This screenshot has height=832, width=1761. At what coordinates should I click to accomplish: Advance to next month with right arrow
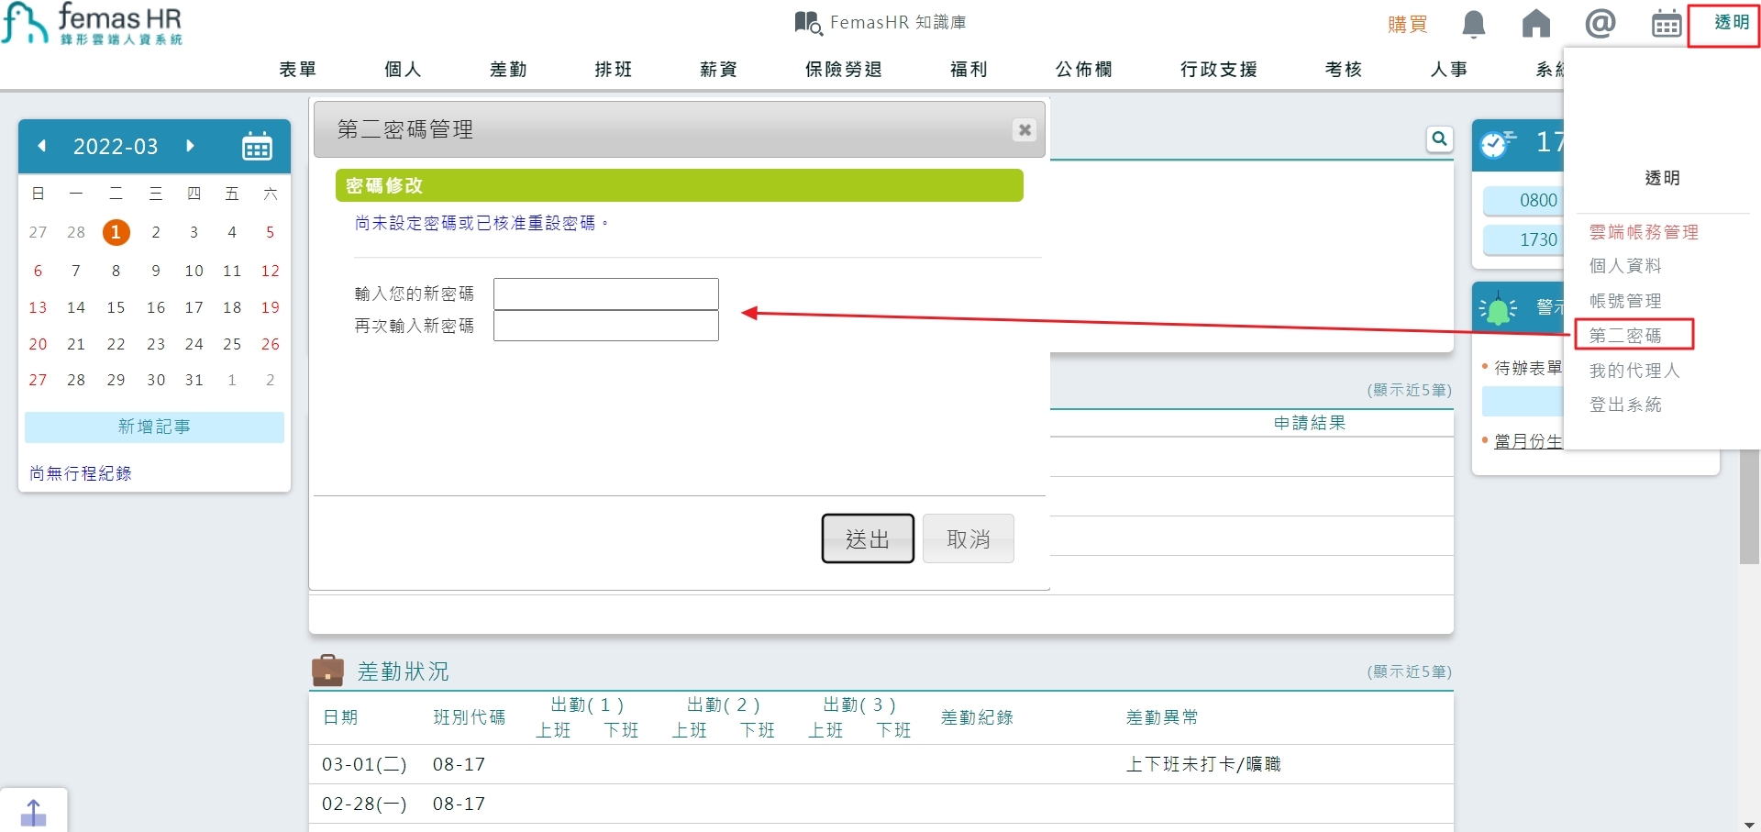click(x=191, y=146)
